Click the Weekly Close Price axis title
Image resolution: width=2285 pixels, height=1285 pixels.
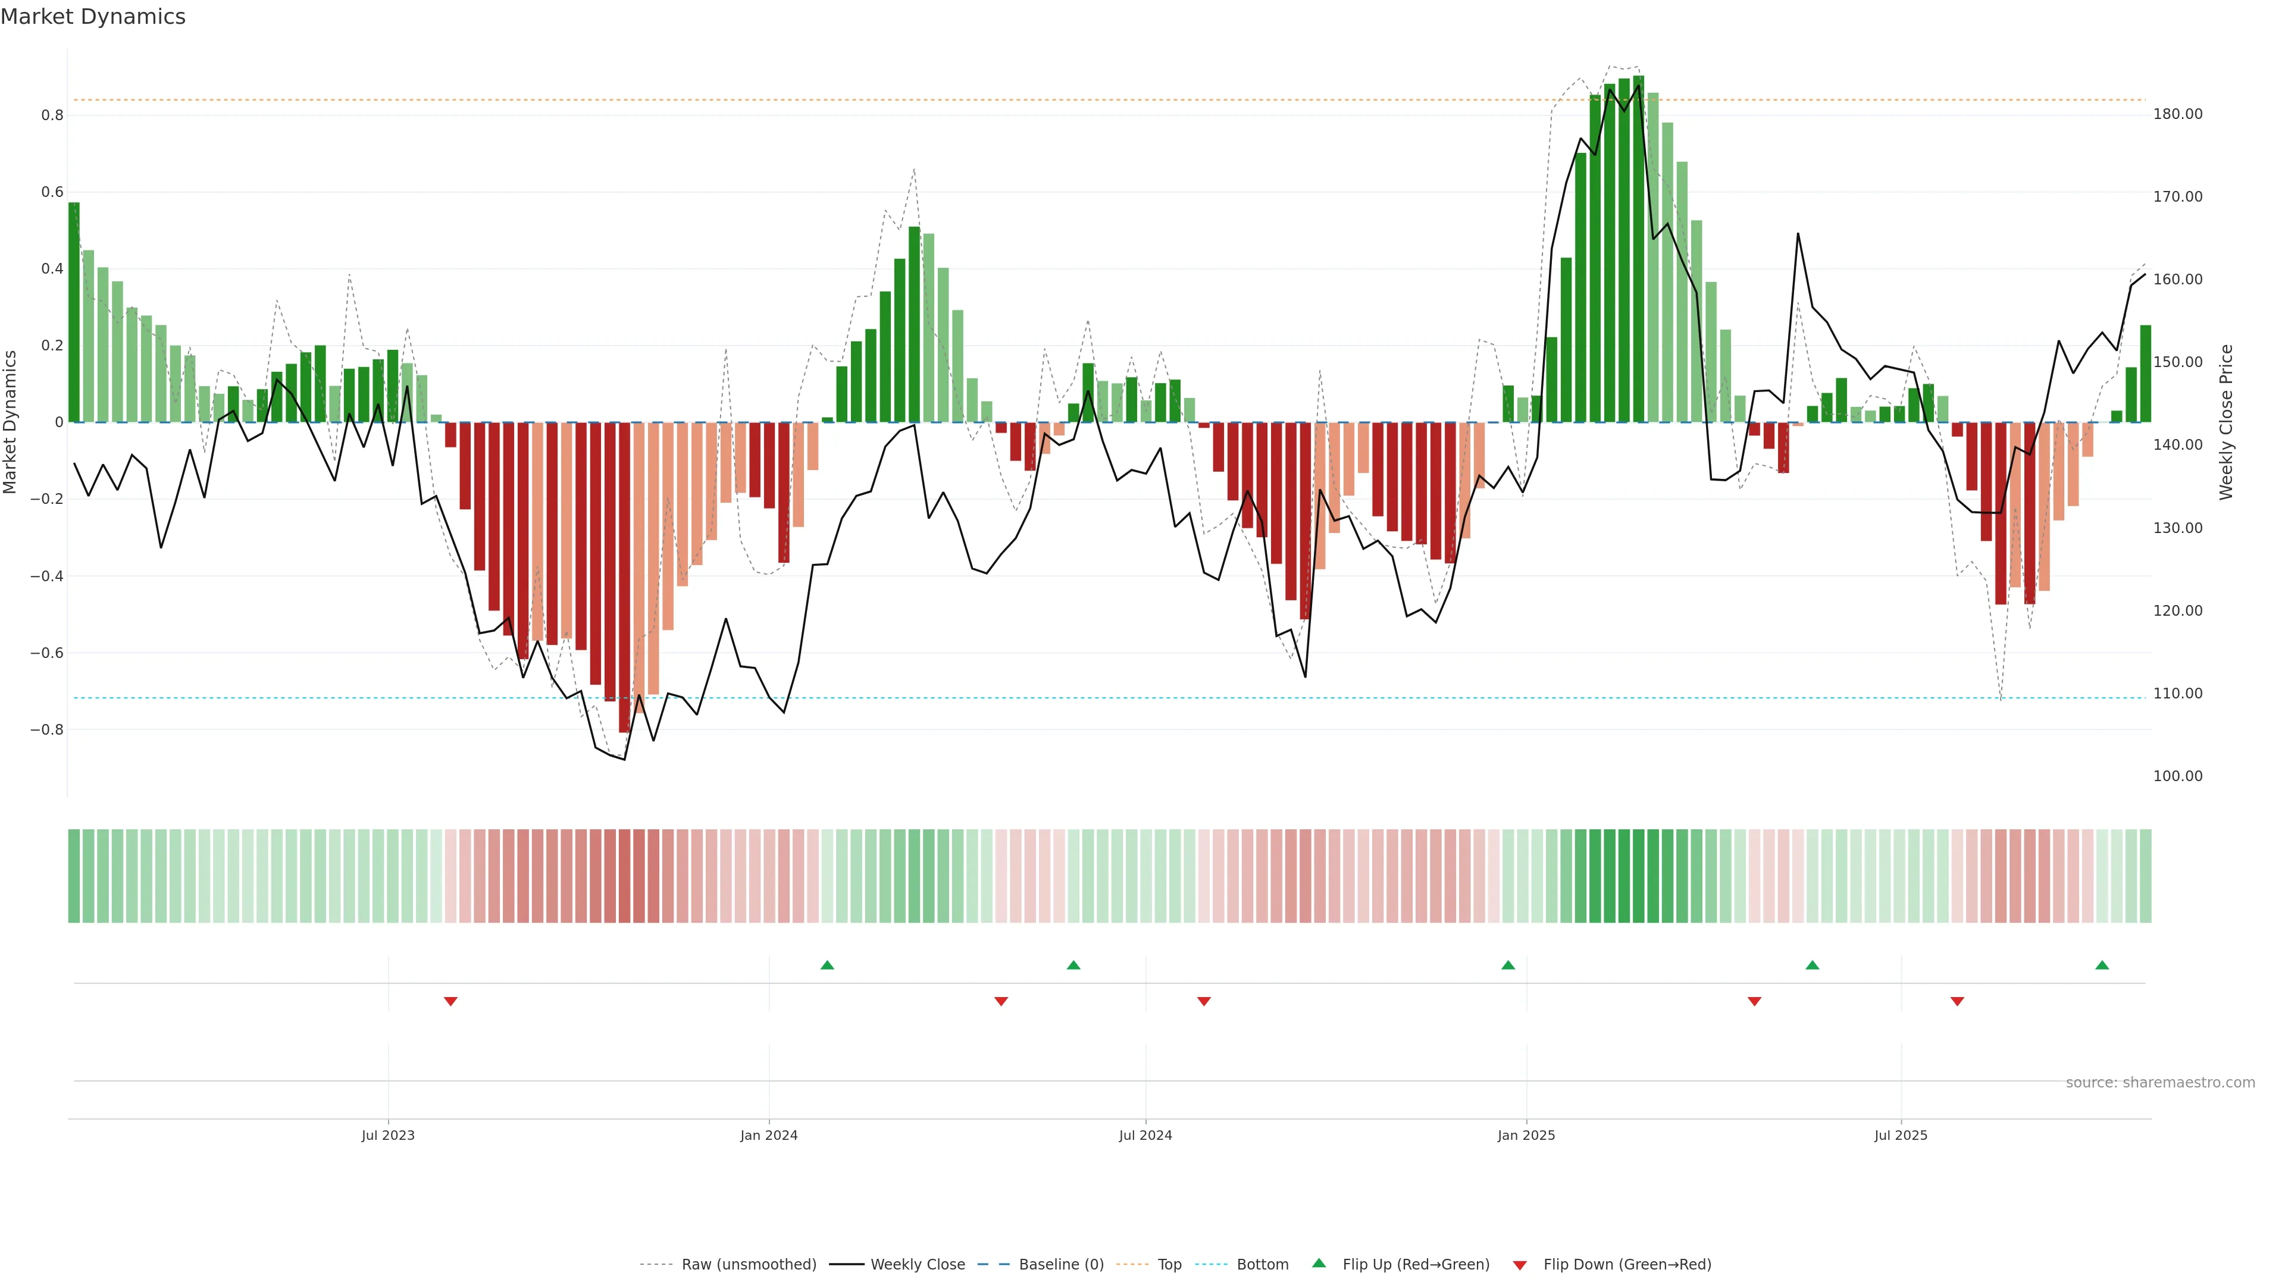click(x=2225, y=422)
